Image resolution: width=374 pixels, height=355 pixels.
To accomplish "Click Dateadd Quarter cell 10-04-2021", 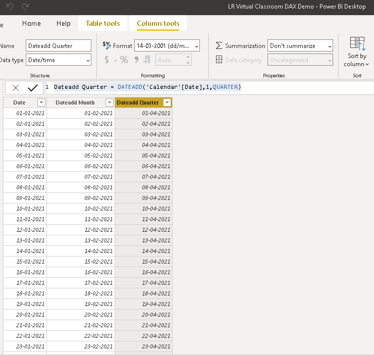I will [143, 209].
